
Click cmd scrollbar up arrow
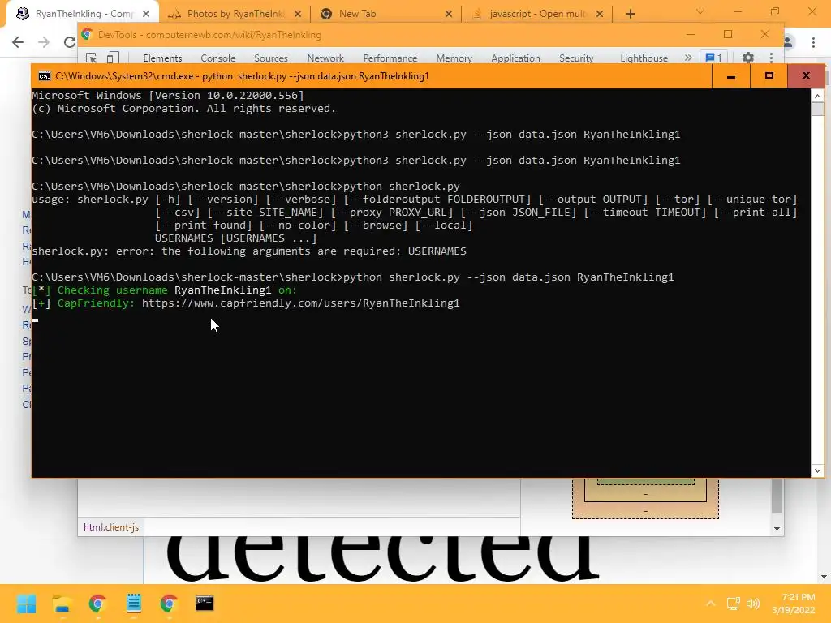pyautogui.click(x=817, y=96)
